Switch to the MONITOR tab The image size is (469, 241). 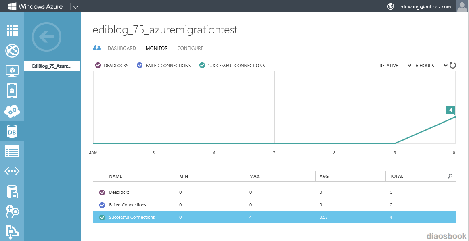pos(157,48)
